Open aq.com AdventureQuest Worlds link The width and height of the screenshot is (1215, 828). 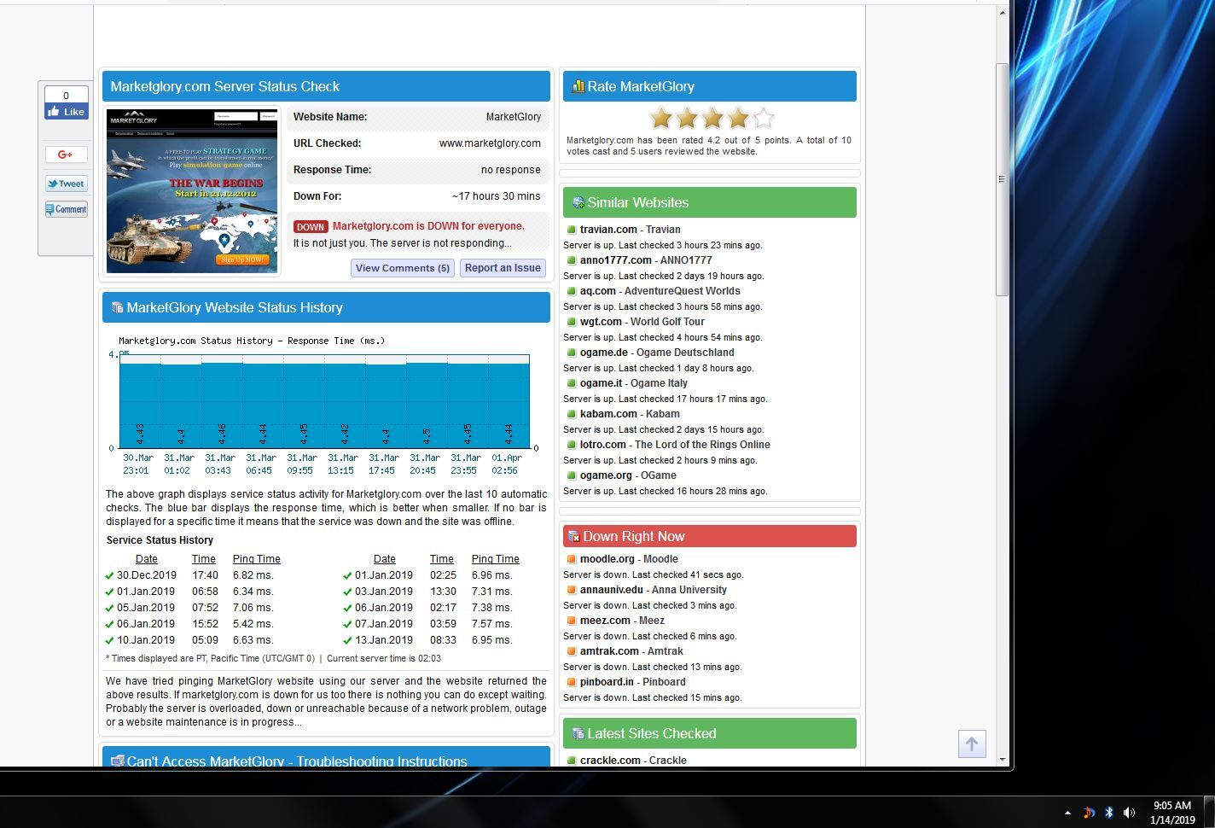click(x=660, y=291)
